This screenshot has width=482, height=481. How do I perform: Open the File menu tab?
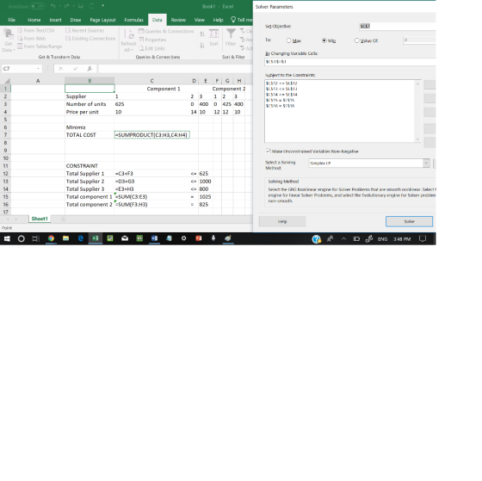click(x=12, y=20)
